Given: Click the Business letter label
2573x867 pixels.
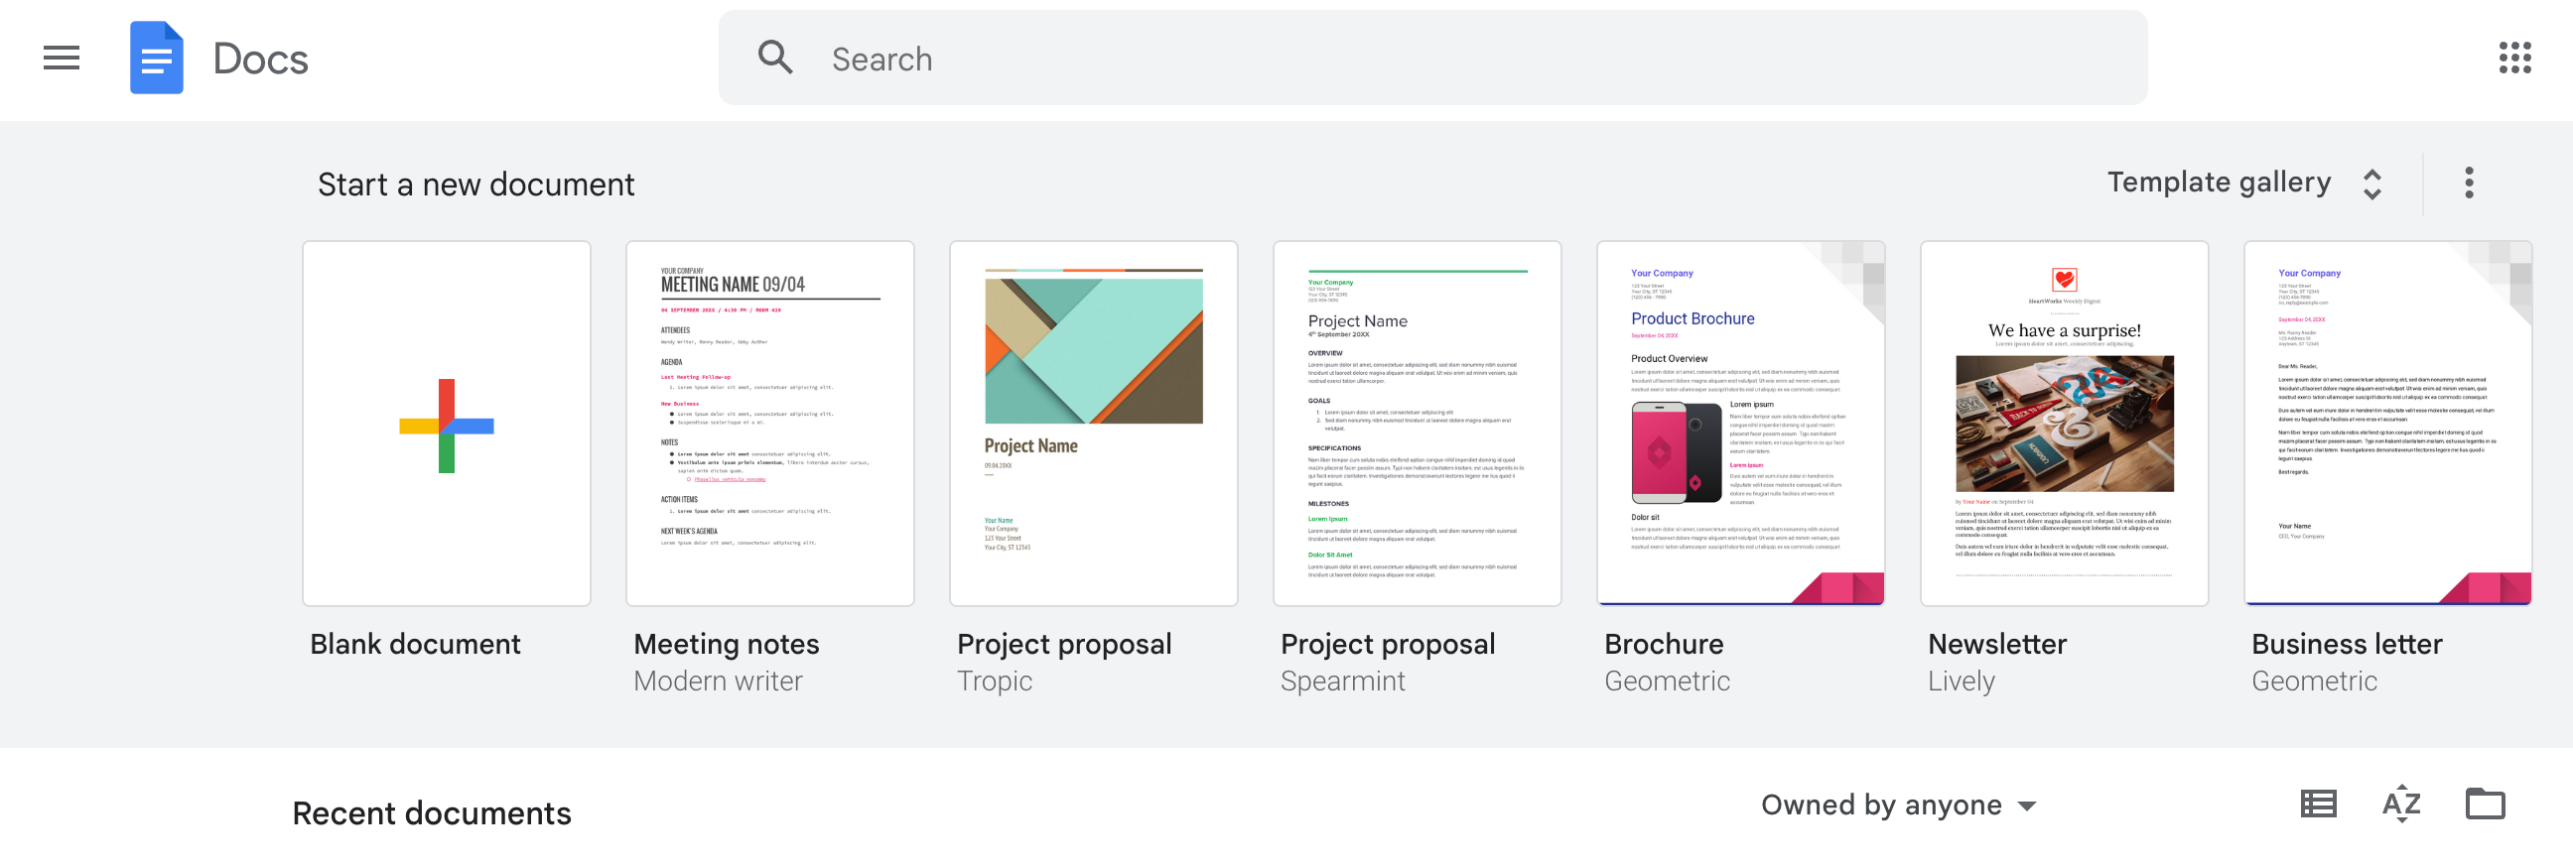Looking at the screenshot, I should click(2348, 644).
